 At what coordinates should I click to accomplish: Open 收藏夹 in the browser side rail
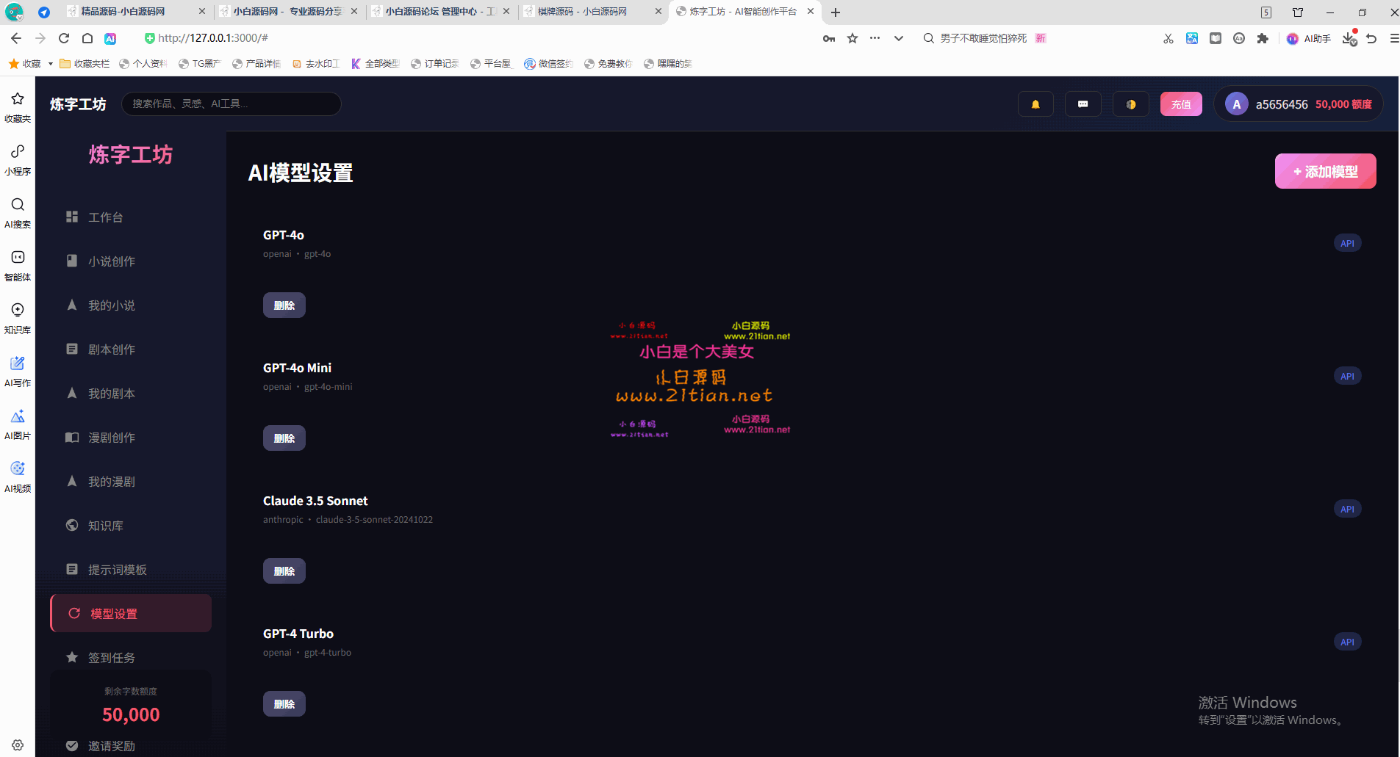[18, 106]
